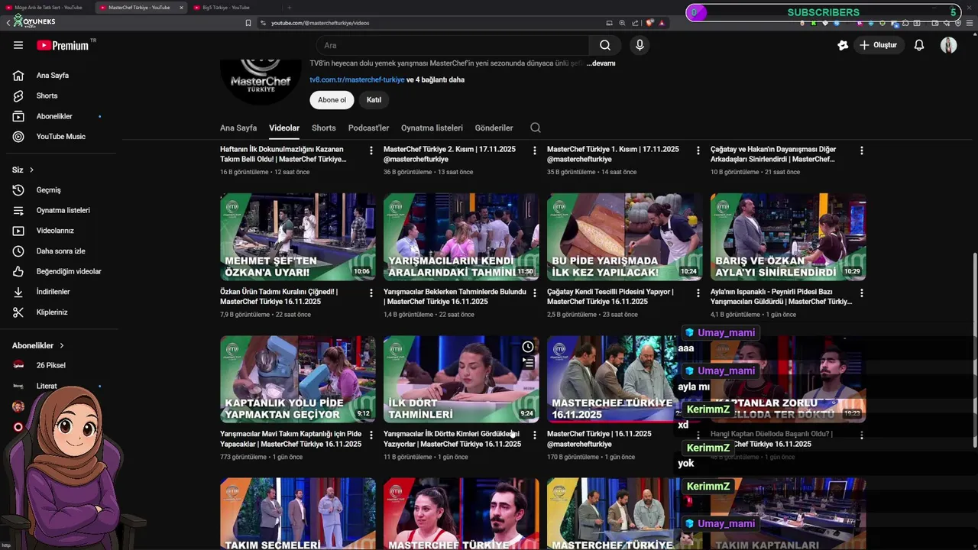This screenshot has width=978, height=550.
Task: Expand channel description with ...devamı
Action: click(x=601, y=63)
